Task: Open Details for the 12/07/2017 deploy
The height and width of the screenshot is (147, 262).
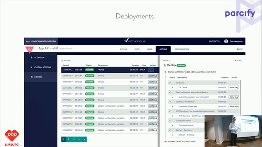Action: point(153,88)
